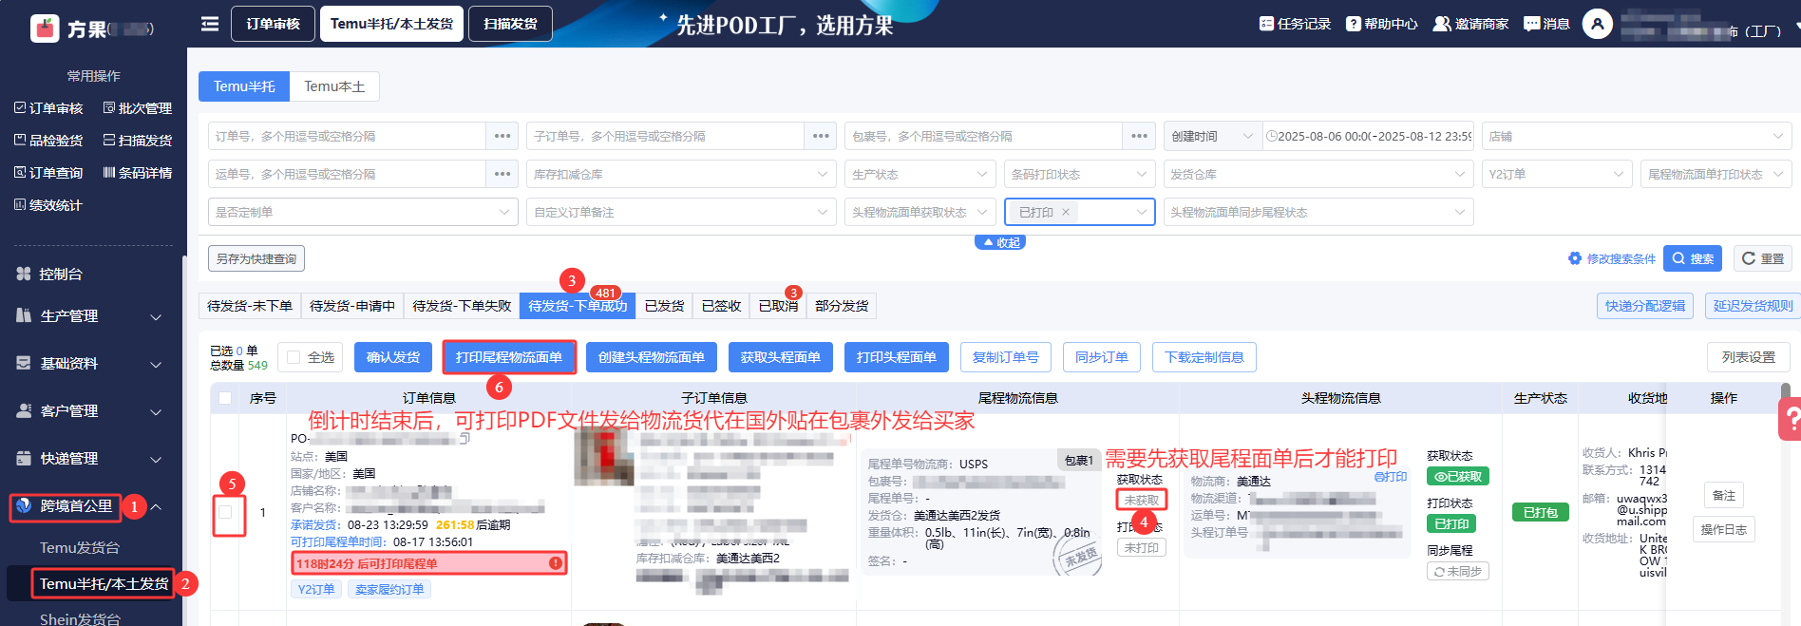Toggle the table header checkbox
The image size is (1801, 626).
click(225, 398)
